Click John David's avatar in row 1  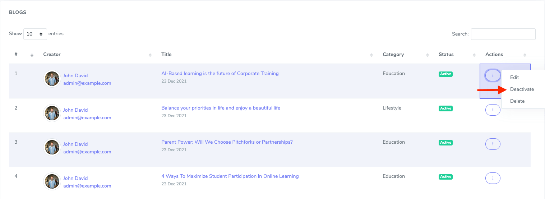tap(52, 79)
